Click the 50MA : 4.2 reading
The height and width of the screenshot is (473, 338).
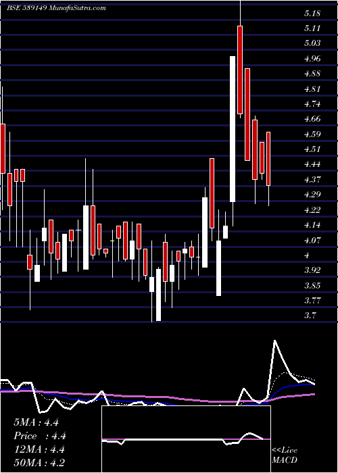click(x=39, y=462)
